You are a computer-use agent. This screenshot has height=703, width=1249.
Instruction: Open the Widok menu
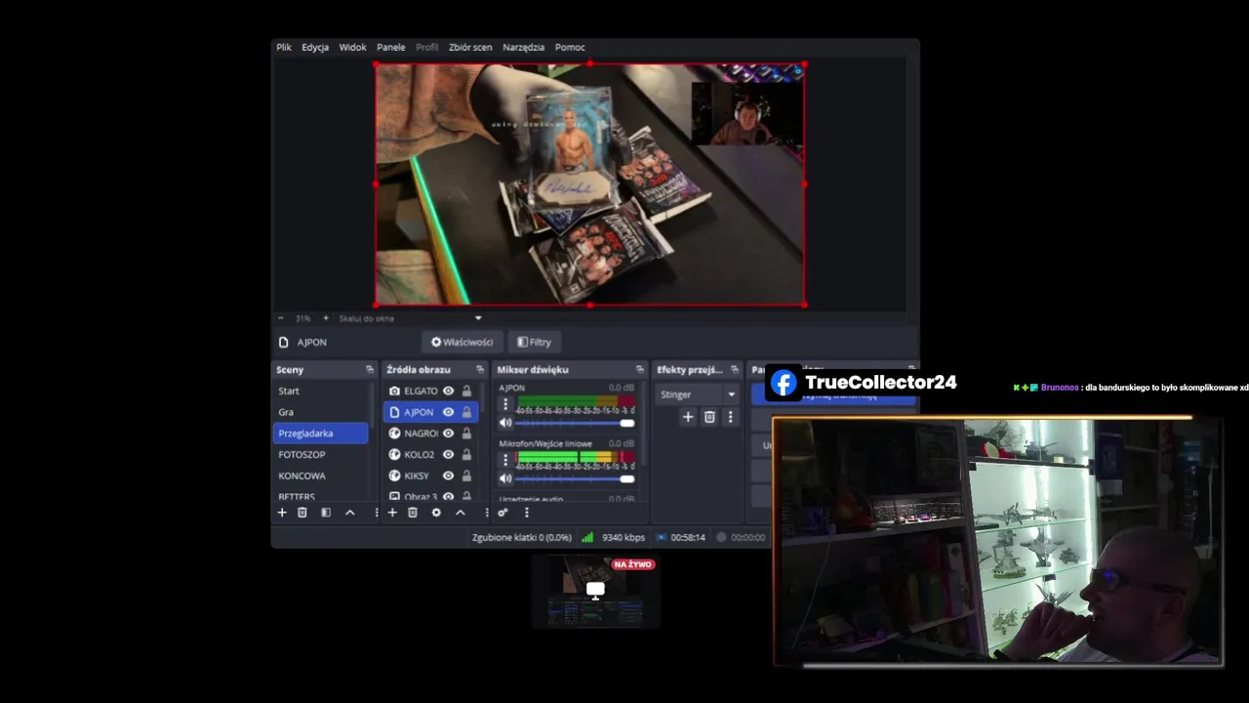point(352,47)
